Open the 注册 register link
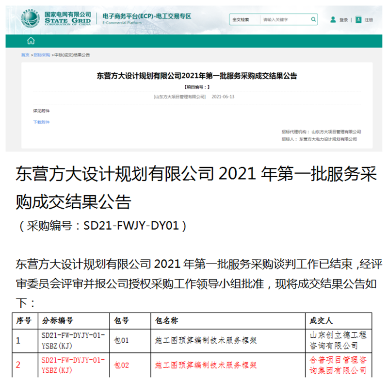Viewport: 388px width, 383px height. [369, 20]
